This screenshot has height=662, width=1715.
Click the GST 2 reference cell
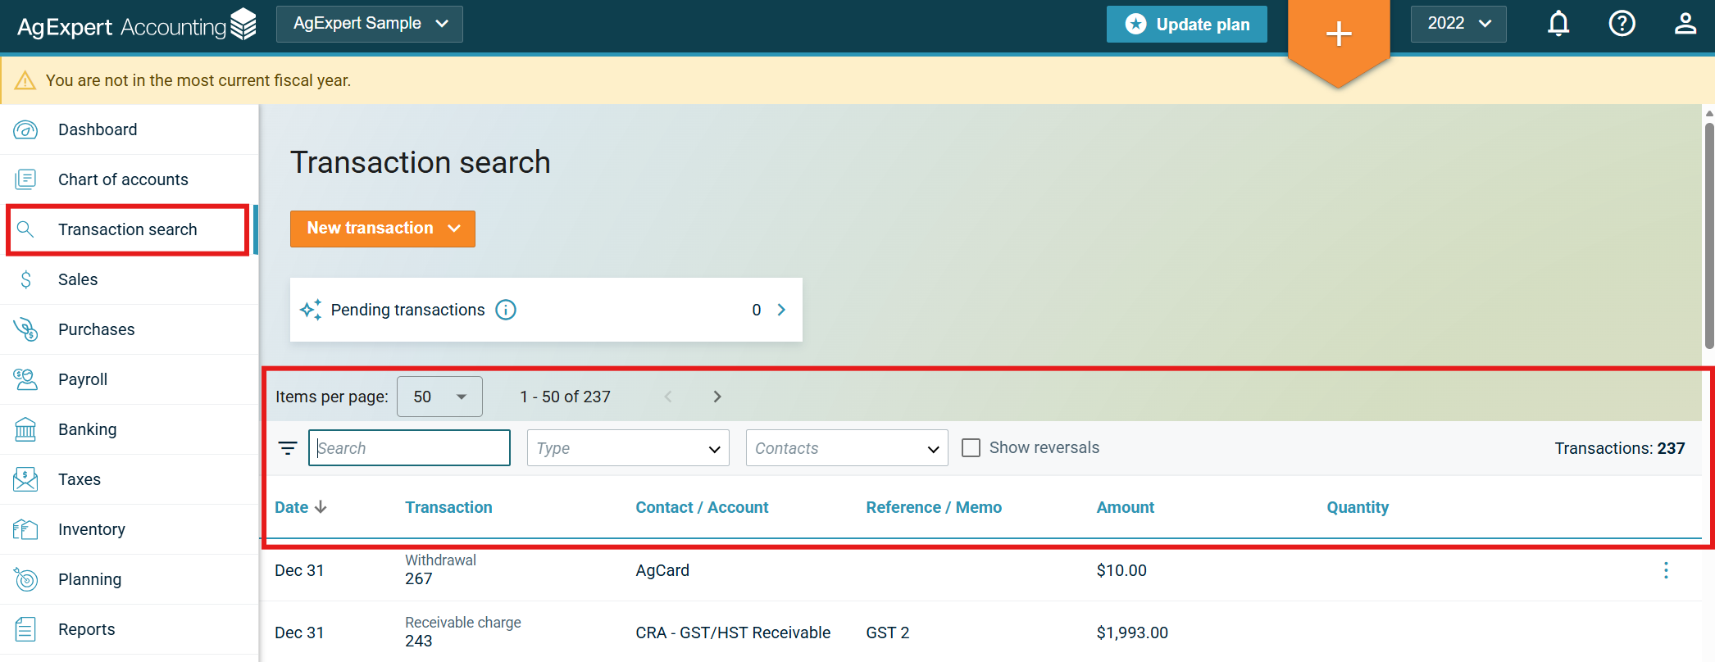click(887, 633)
